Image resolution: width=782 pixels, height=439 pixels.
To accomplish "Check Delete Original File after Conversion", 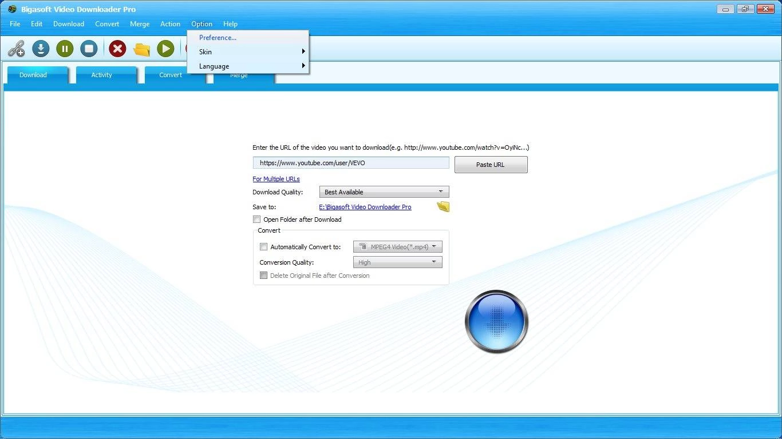I will pos(263,276).
